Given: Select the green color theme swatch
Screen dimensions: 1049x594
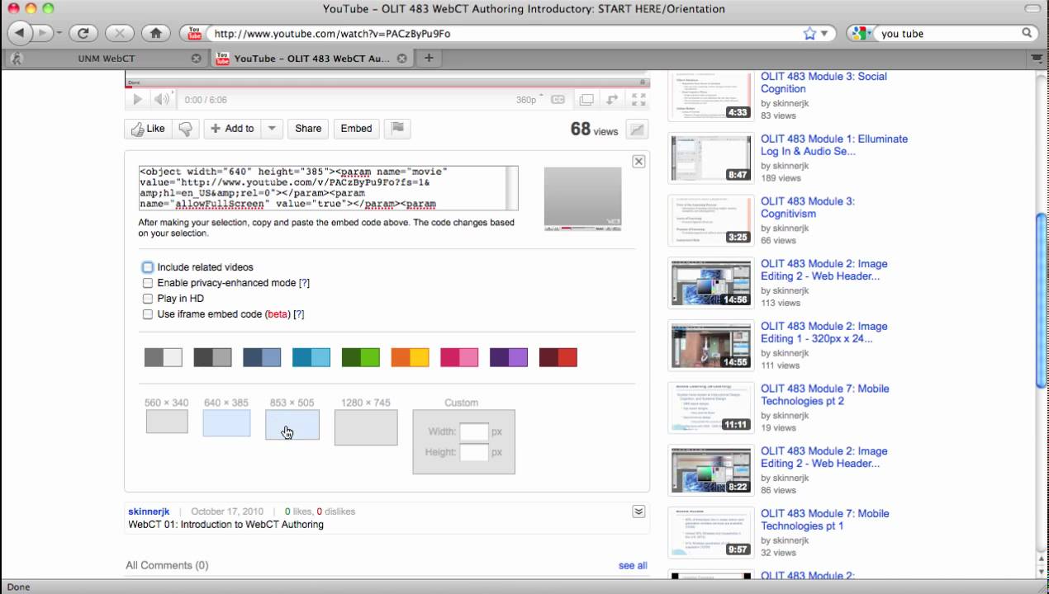Looking at the screenshot, I should 361,357.
